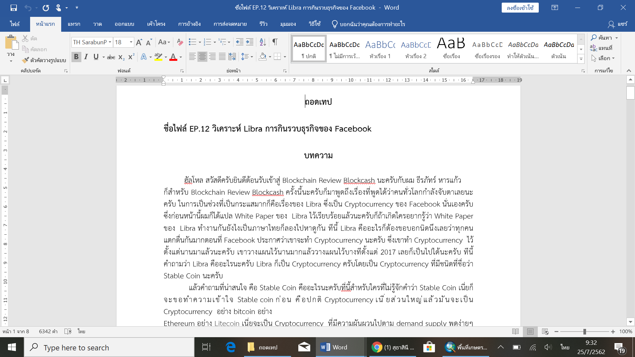Show paragraph marks with the pilcrow icon
Screen dimensions: 635x357
[x=275, y=42]
